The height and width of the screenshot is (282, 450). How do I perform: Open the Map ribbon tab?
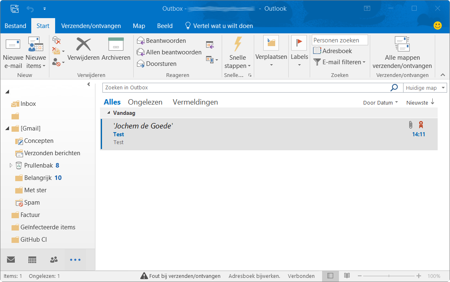click(139, 26)
